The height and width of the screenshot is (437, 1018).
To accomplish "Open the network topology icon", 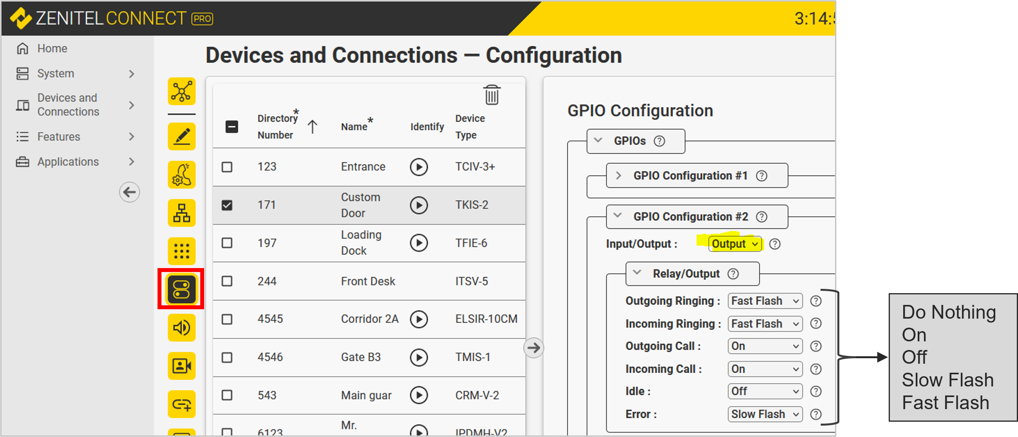I will [x=181, y=91].
